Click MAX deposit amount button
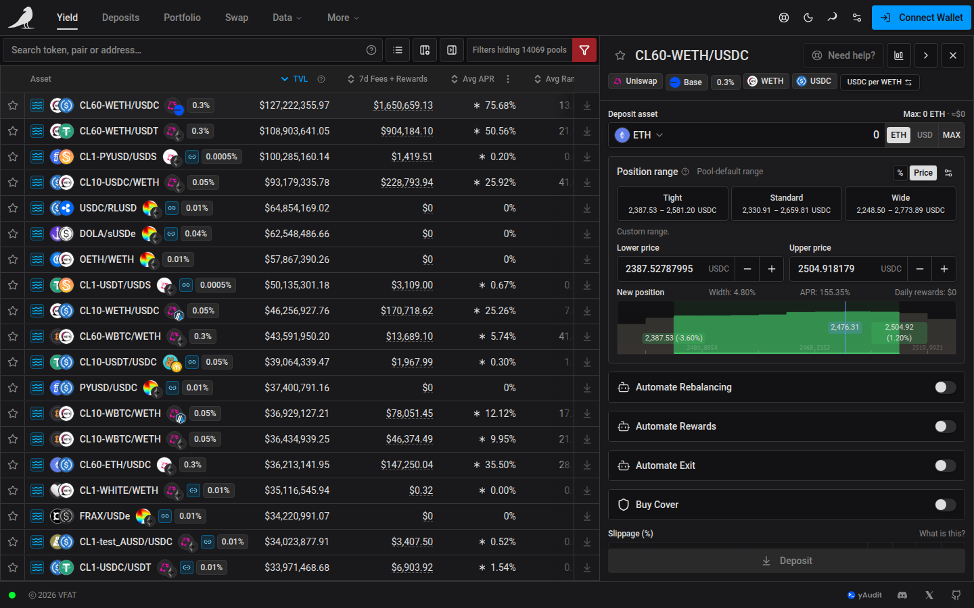The image size is (974, 608). tap(951, 135)
